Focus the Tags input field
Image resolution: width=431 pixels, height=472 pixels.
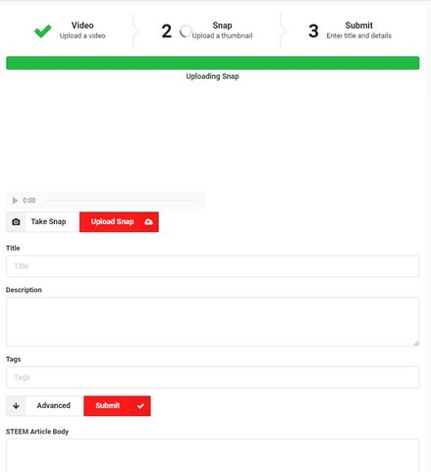213,377
